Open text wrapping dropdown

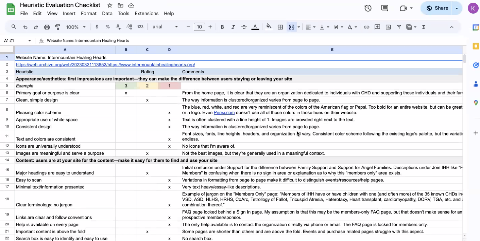click(338, 27)
